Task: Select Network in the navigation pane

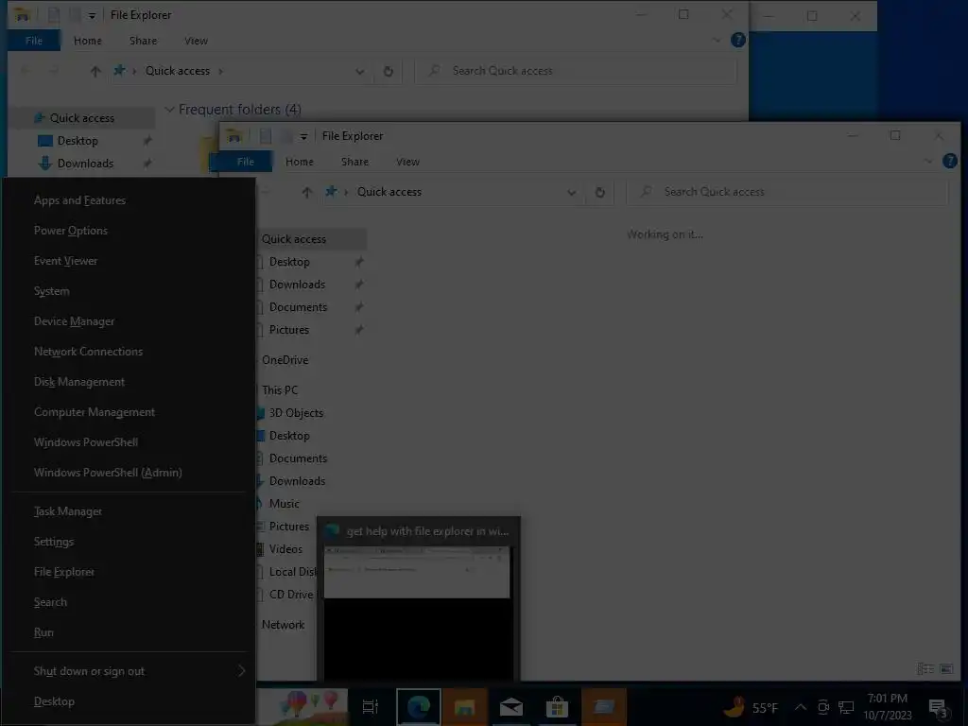Action: pyautogui.click(x=283, y=625)
